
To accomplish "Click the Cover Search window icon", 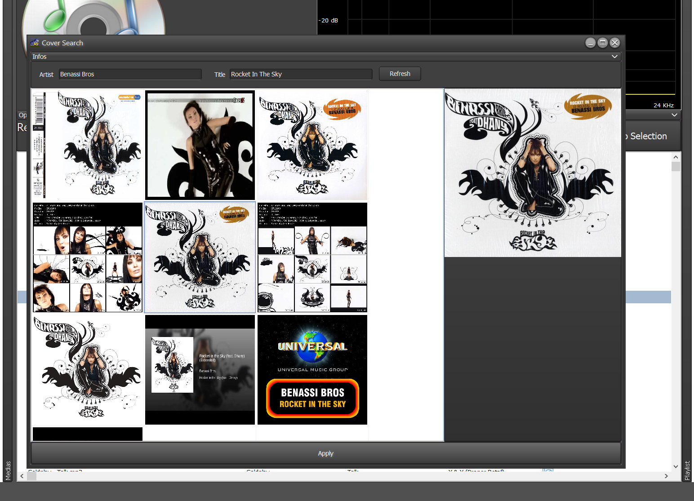I will (x=35, y=43).
